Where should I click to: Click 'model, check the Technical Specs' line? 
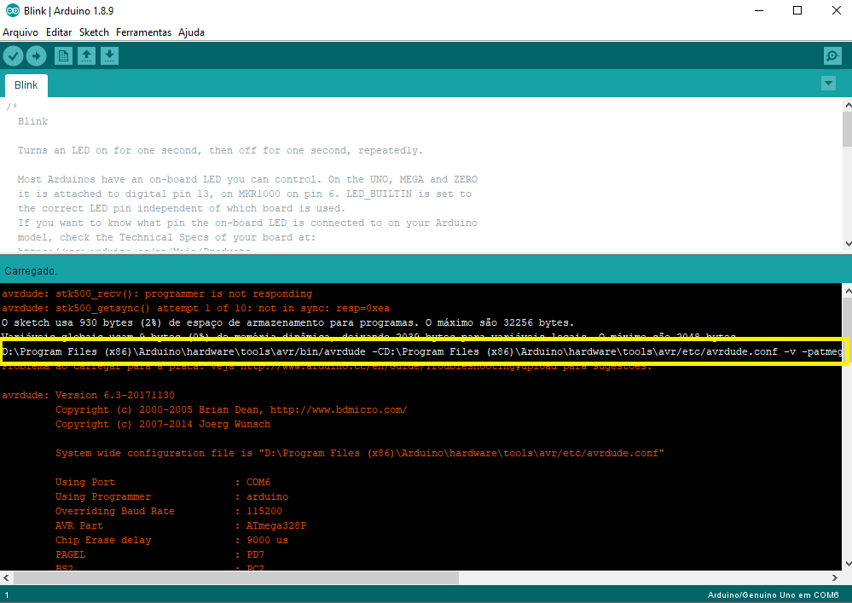coord(166,237)
